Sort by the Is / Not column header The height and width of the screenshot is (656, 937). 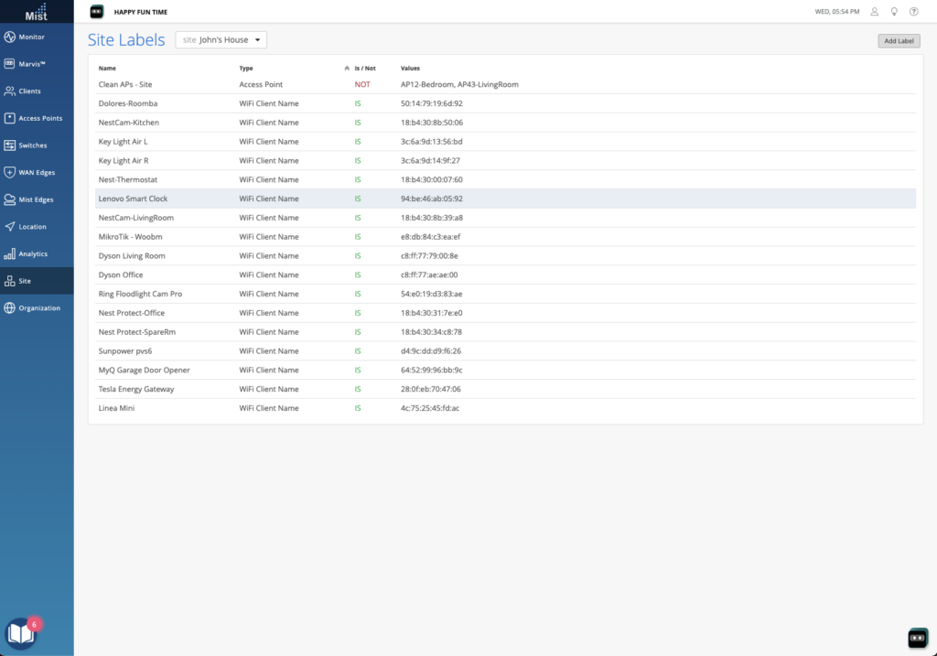365,68
